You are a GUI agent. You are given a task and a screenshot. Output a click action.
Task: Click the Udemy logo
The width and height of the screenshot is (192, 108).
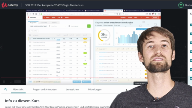point(10,5)
